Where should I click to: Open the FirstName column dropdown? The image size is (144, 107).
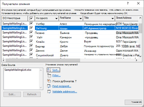coord(81,18)
